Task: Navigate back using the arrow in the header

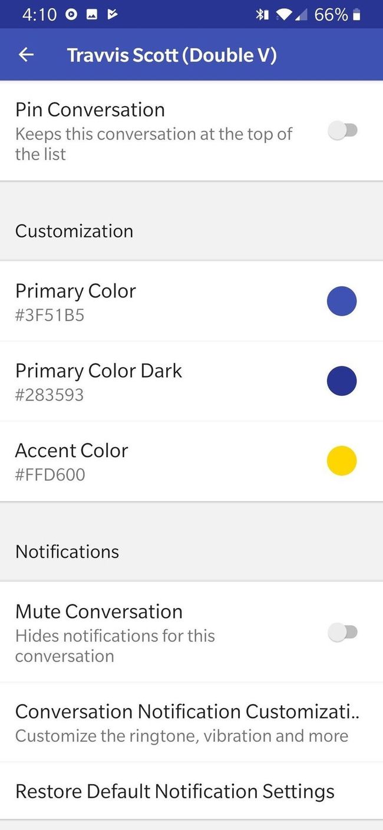Action: pyautogui.click(x=26, y=55)
